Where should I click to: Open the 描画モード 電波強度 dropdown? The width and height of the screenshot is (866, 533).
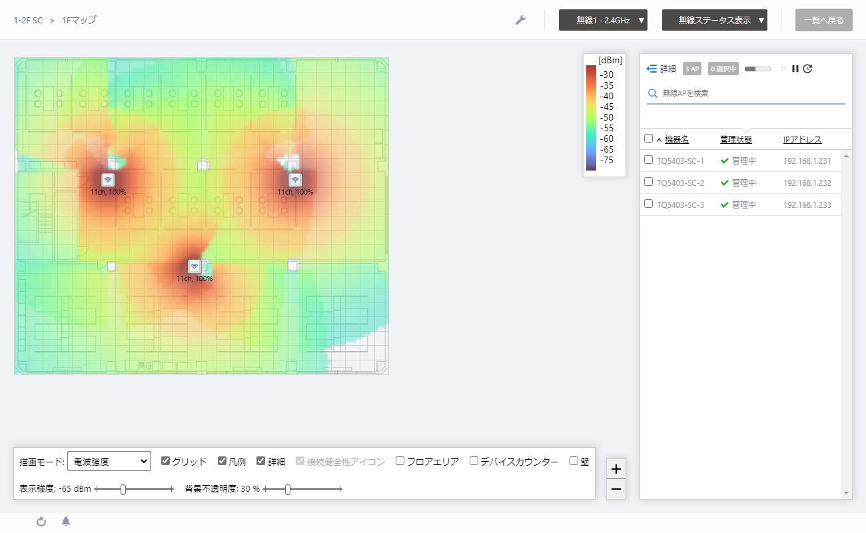click(109, 461)
